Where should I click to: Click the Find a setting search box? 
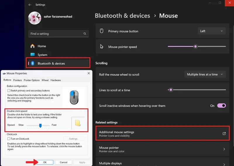pyautogui.click(x=58, y=34)
